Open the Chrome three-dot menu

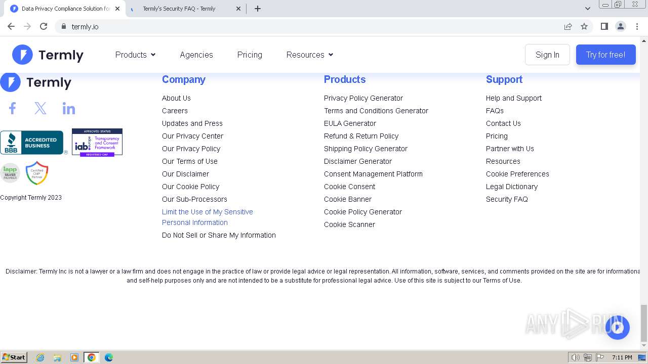637,26
